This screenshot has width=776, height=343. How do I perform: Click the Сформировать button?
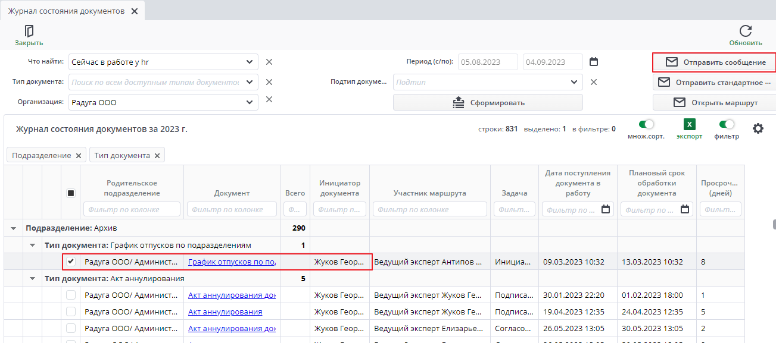pyautogui.click(x=488, y=102)
